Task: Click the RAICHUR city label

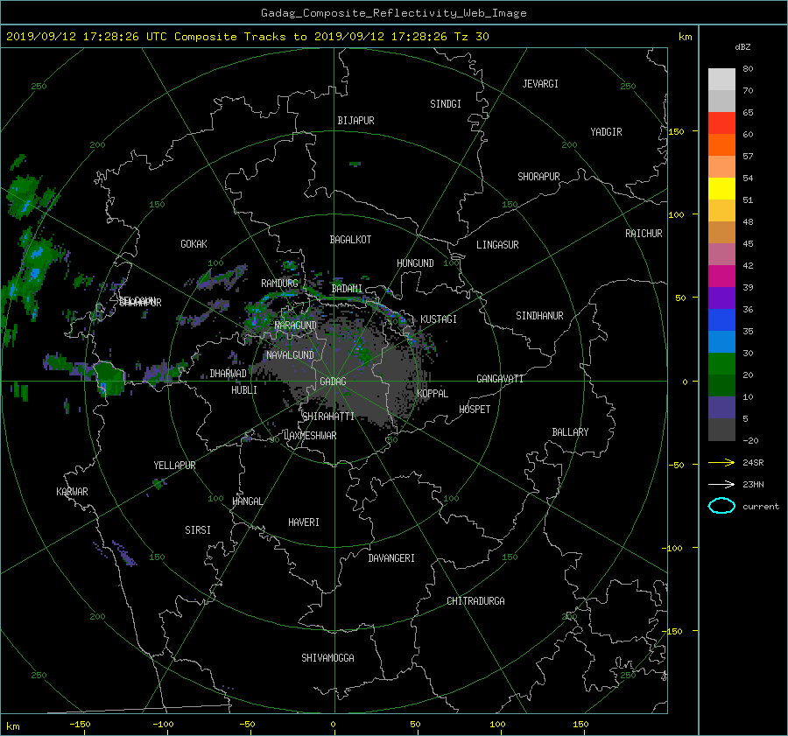Action: point(644,234)
